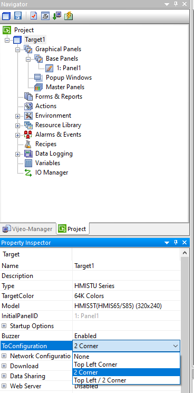Click the Base Panels icon
This screenshot has height=393, width=194.
38,59
